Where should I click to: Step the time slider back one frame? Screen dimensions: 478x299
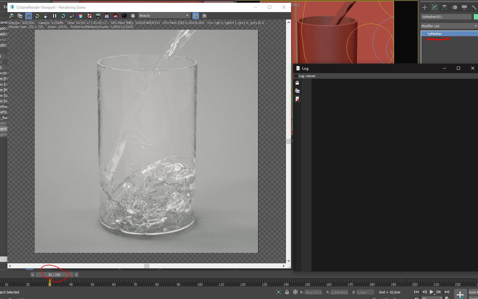coord(33,275)
